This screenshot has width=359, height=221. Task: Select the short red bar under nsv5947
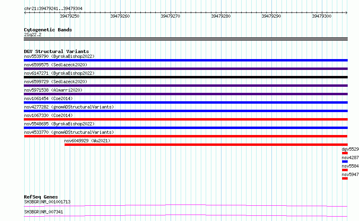pyautogui.click(x=345, y=178)
